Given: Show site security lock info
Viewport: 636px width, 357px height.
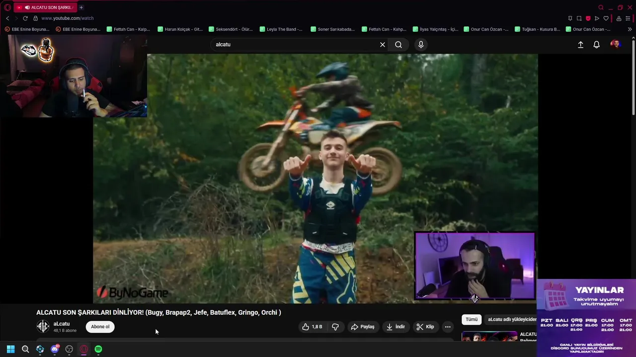Looking at the screenshot, I should 35,18.
